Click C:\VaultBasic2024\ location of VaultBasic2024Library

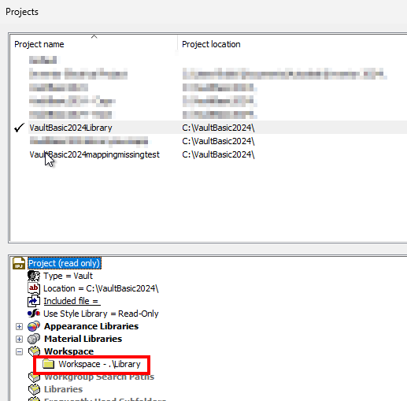[x=218, y=128]
